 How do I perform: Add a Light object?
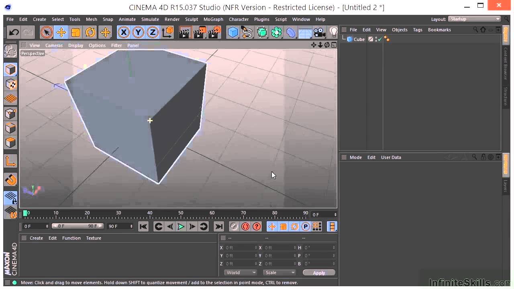tap(333, 32)
